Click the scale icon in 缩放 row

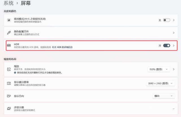pos(9,69)
